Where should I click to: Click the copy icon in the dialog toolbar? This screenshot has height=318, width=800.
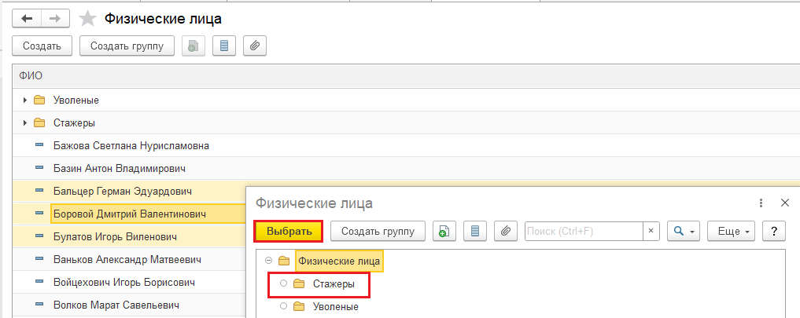[x=444, y=231]
